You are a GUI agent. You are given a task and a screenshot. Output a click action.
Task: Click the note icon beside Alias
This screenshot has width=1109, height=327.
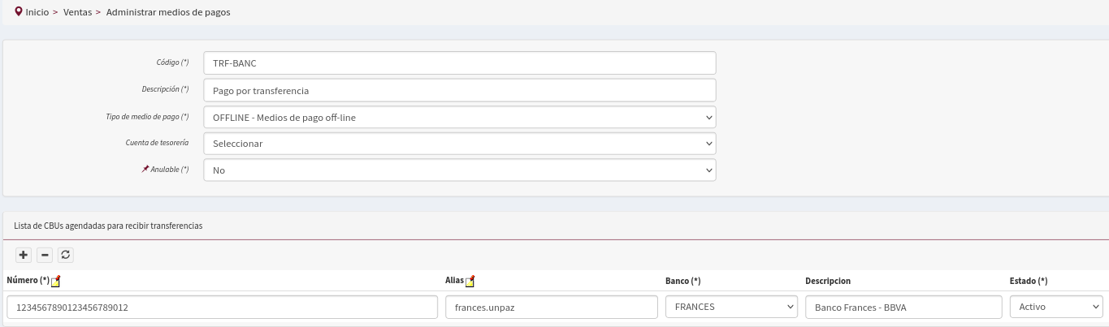click(470, 282)
